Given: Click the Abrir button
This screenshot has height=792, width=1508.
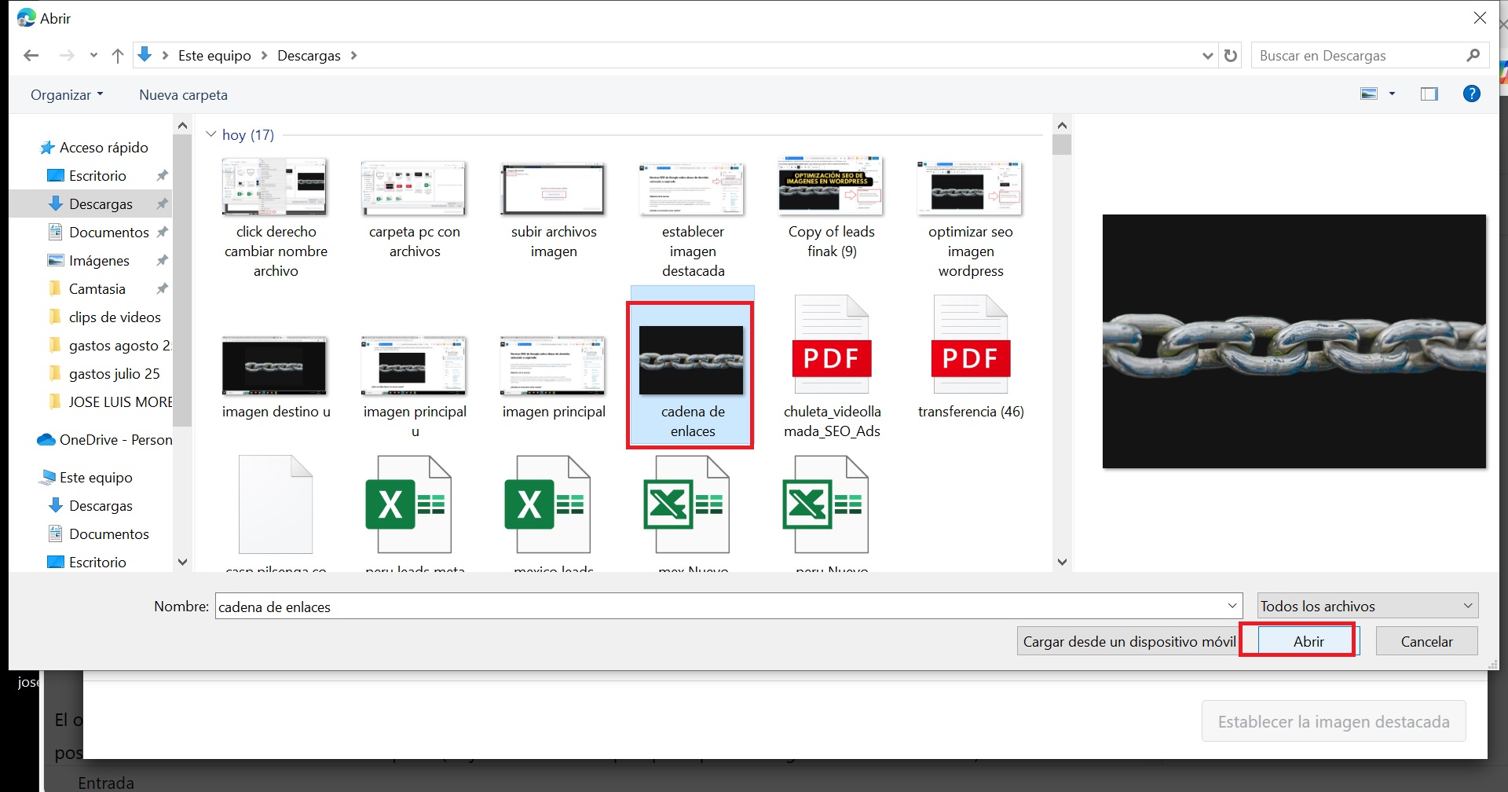Looking at the screenshot, I should coord(1308,641).
